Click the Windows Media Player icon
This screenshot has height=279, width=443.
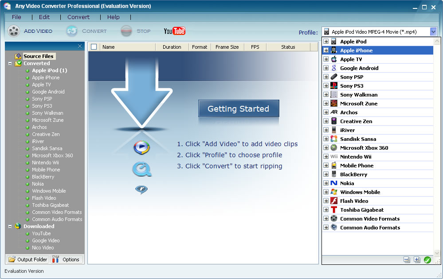(x=141, y=147)
